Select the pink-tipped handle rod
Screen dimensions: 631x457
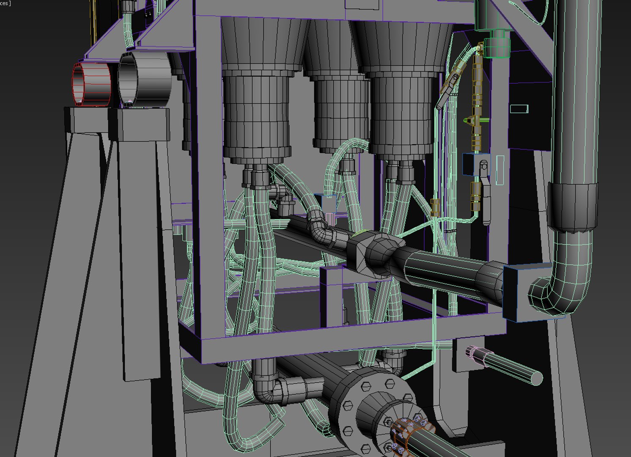504,365
